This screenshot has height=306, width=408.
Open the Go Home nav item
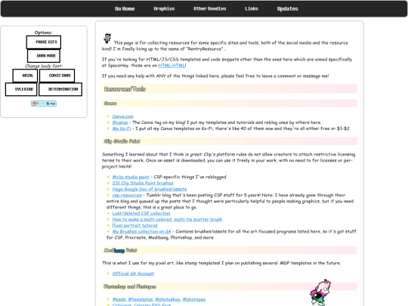click(x=125, y=8)
